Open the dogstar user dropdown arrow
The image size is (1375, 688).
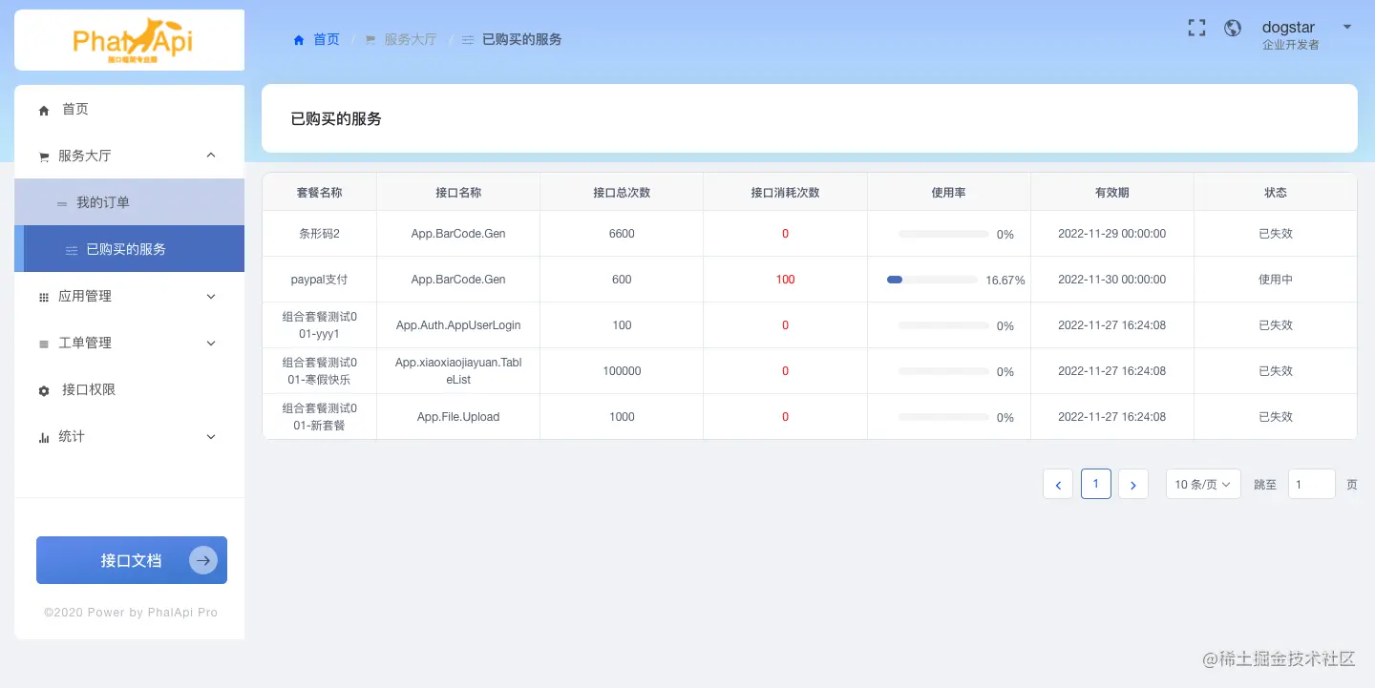click(x=1347, y=27)
